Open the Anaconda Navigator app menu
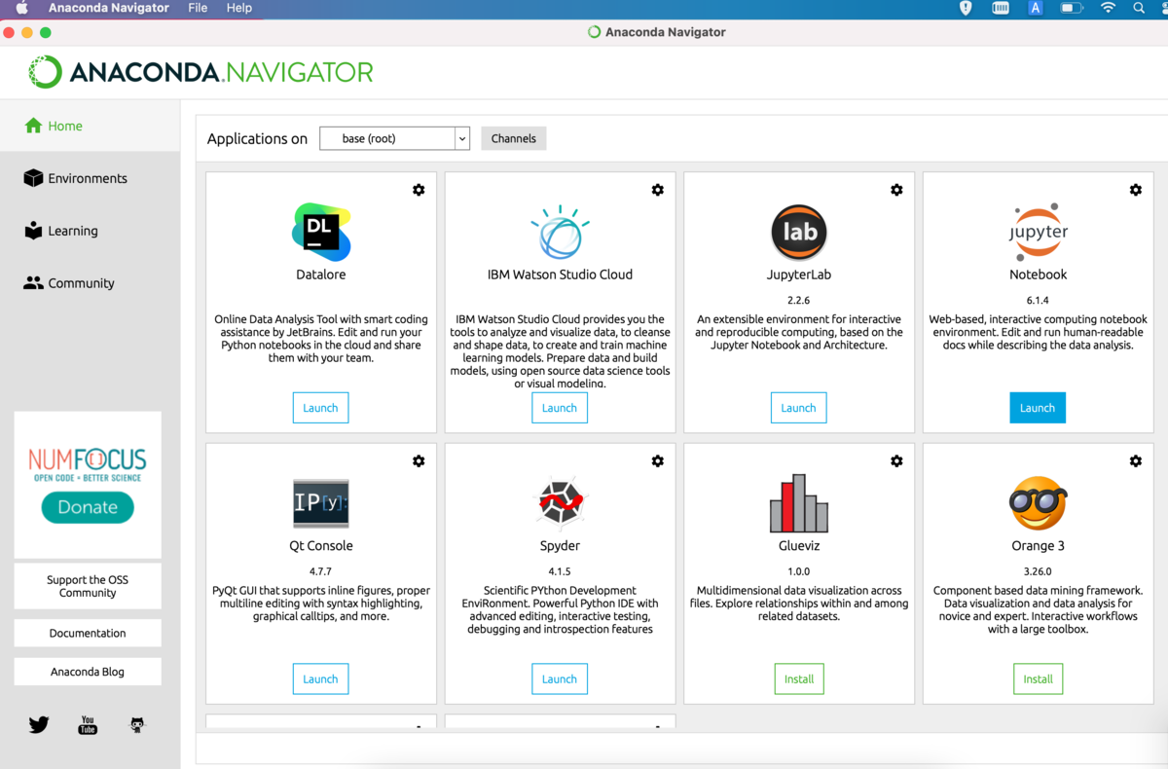Viewport: 1168px width, 769px height. click(x=108, y=8)
